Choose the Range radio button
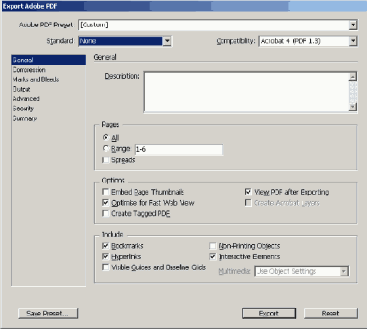 click(x=106, y=149)
